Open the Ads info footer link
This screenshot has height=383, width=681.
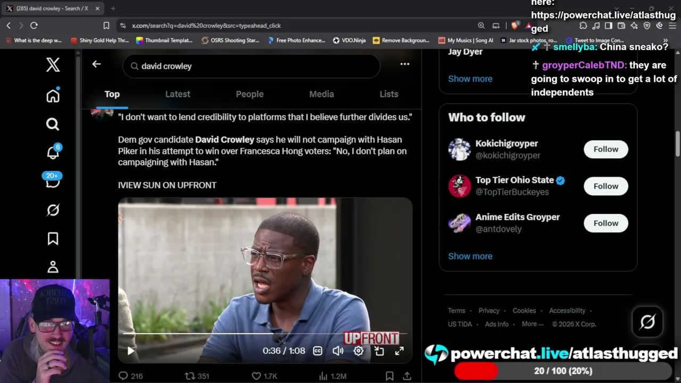tap(496, 324)
